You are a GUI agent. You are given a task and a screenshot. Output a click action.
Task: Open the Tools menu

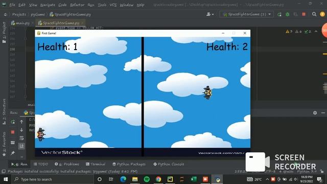click(102, 5)
